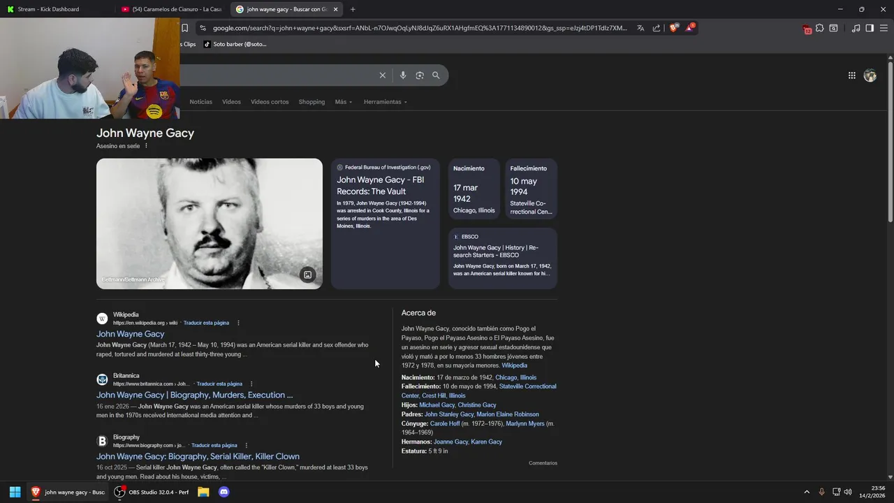Expand the Más search filter dropdown

344,102
